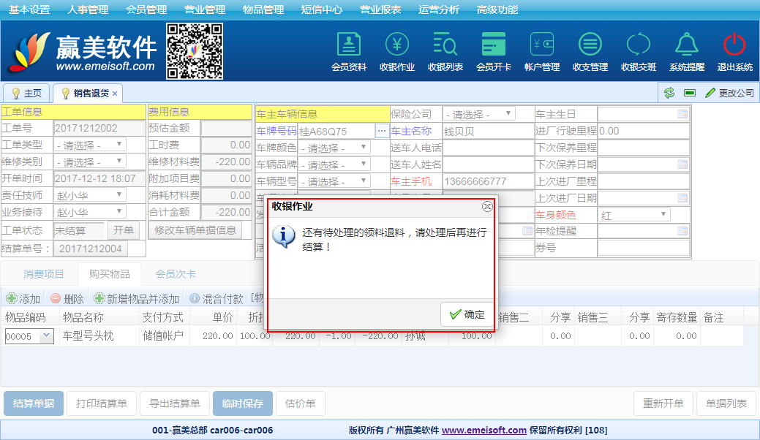Switch to the 消费项目 tab

[x=44, y=274]
